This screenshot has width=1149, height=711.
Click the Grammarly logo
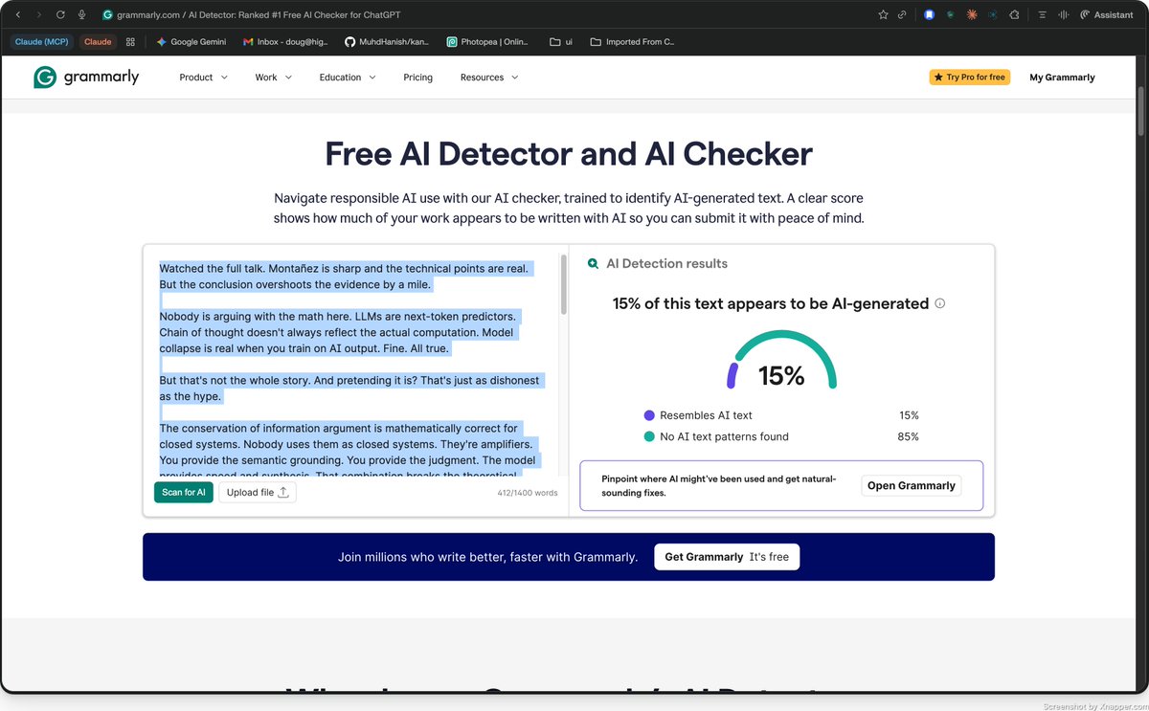86,78
